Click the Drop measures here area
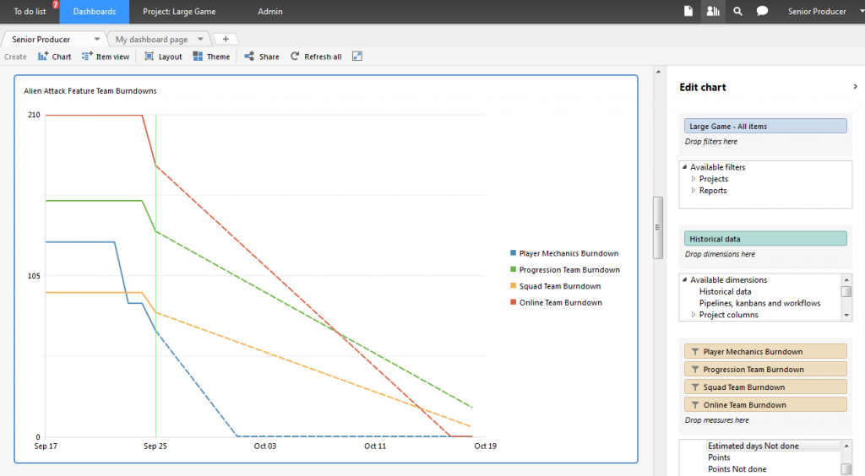 (716, 419)
